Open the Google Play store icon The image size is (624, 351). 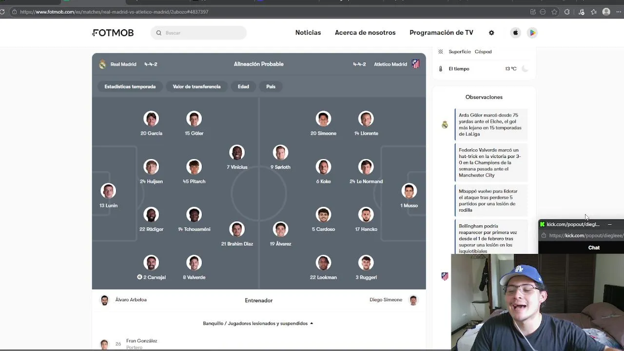pos(532,33)
